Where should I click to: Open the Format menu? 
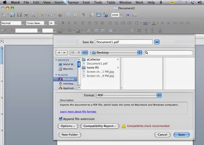point(73,2)
